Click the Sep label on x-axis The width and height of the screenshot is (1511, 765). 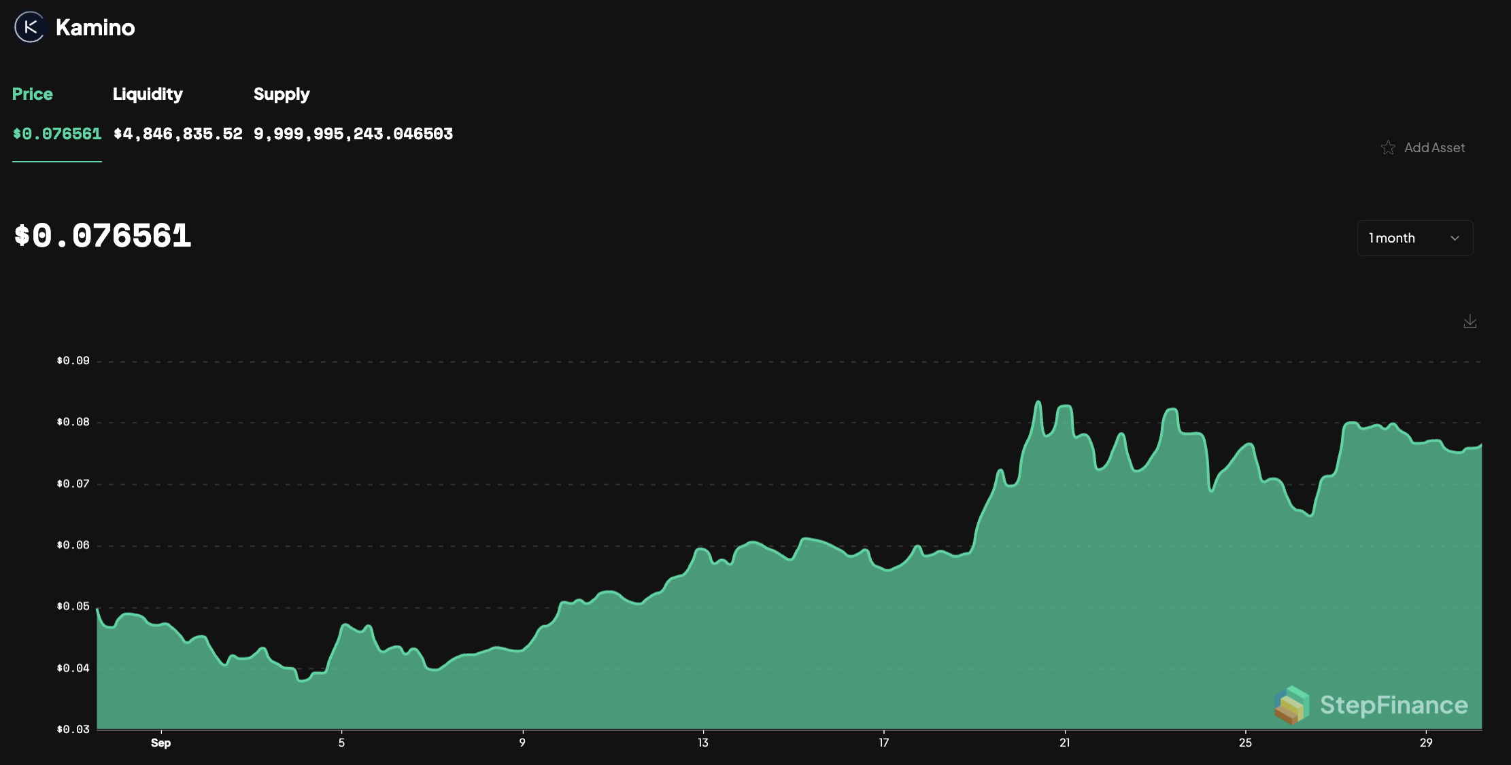point(160,743)
